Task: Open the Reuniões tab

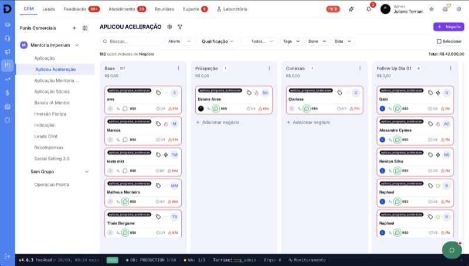Action: [x=164, y=9]
